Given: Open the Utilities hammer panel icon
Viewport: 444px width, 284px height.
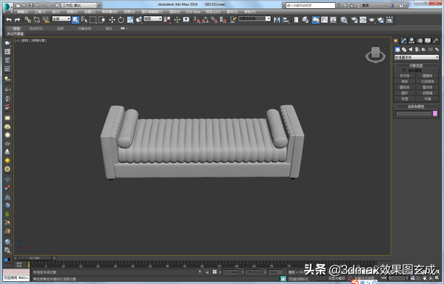Looking at the screenshot, I should (436, 41).
